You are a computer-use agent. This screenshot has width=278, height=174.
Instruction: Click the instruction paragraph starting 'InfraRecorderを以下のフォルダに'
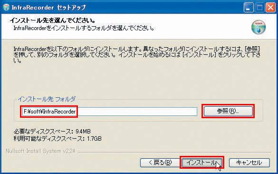click(137, 55)
